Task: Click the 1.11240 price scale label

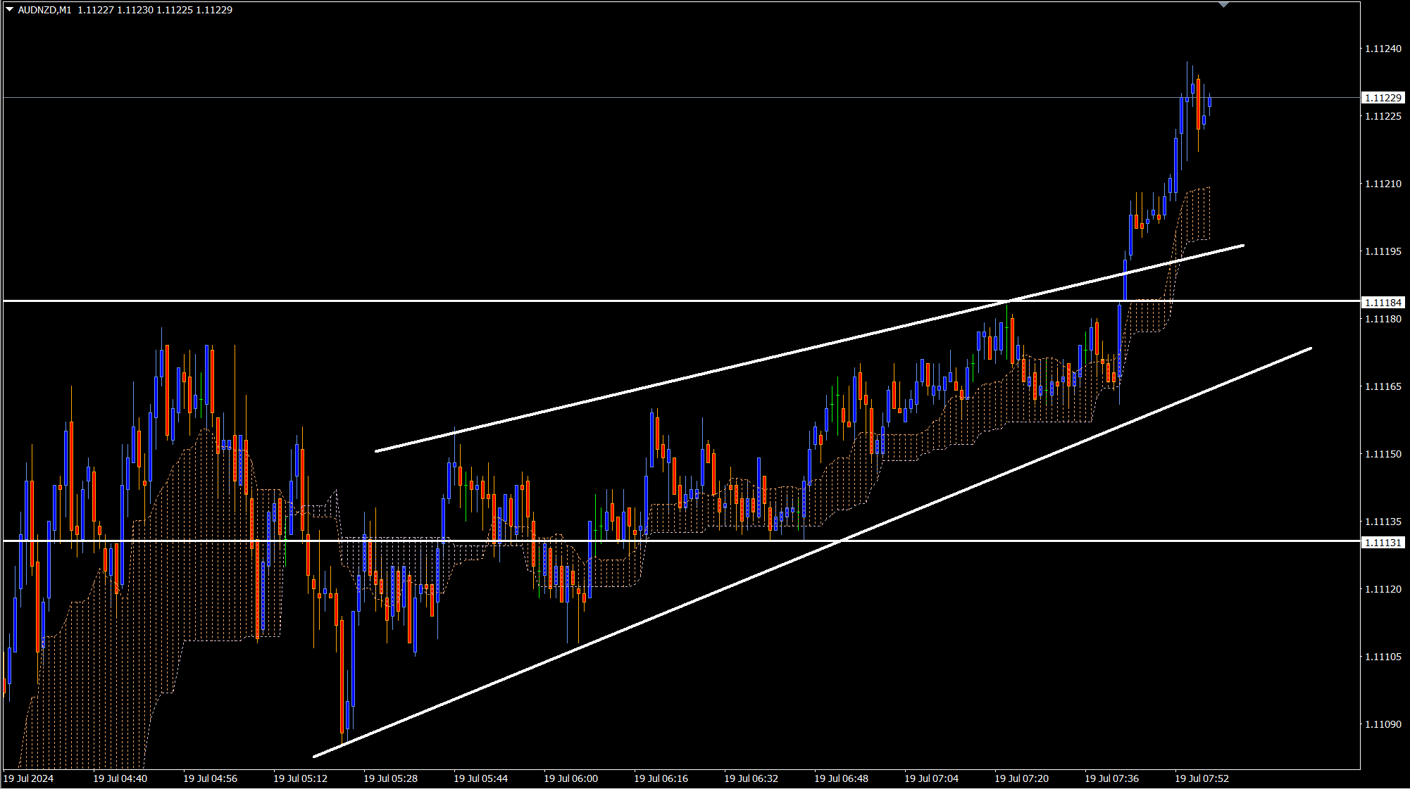Action: (x=1383, y=49)
